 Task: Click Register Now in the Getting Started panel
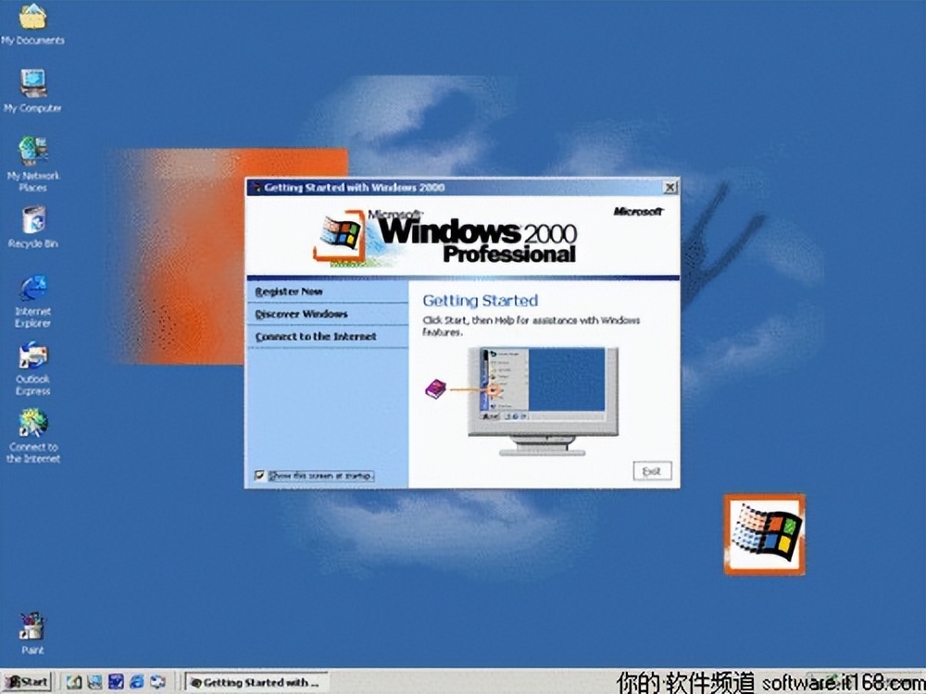289,291
